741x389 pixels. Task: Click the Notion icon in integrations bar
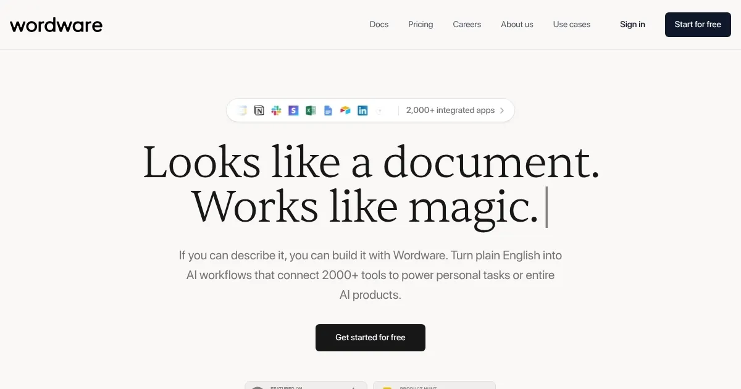259,111
